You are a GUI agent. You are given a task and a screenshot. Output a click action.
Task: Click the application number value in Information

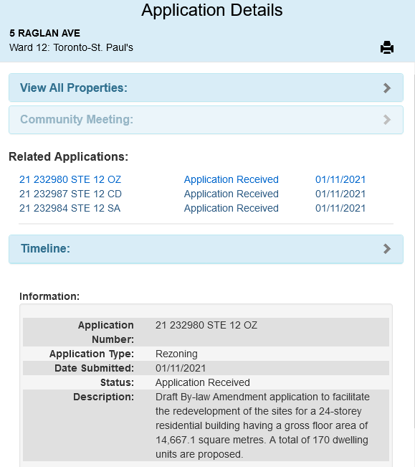206,325
